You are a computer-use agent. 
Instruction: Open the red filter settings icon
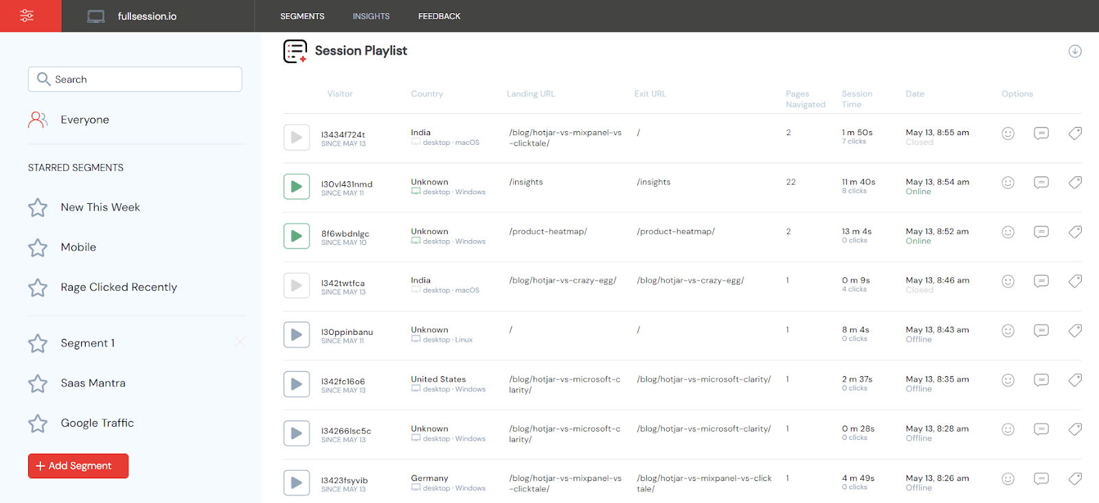point(27,16)
